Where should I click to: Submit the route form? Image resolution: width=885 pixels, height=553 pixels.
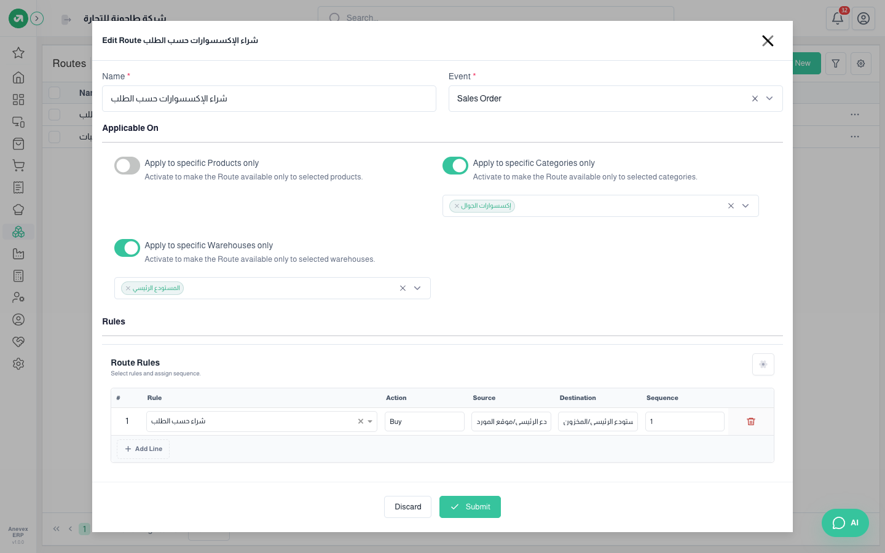click(x=470, y=507)
